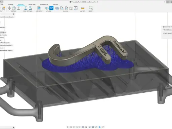Viewport: 172px width, 129px height.
Task: Click the Generate icon in Actions group
Action: (x=47, y=8)
